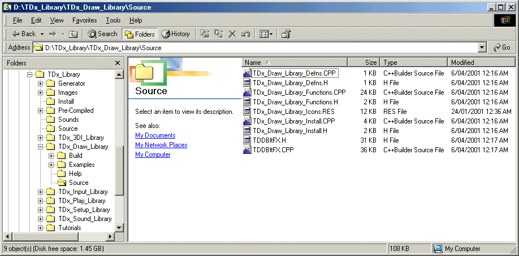Open the Address bar dropdown arrow
The image size is (519, 256).
482,48
